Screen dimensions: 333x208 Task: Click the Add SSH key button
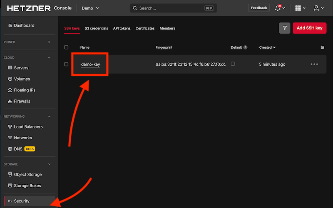(309, 28)
